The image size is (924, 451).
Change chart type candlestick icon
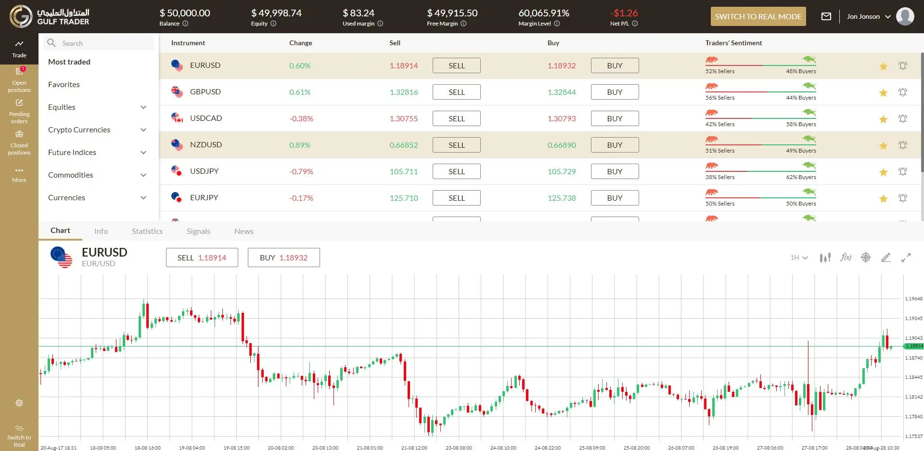825,258
